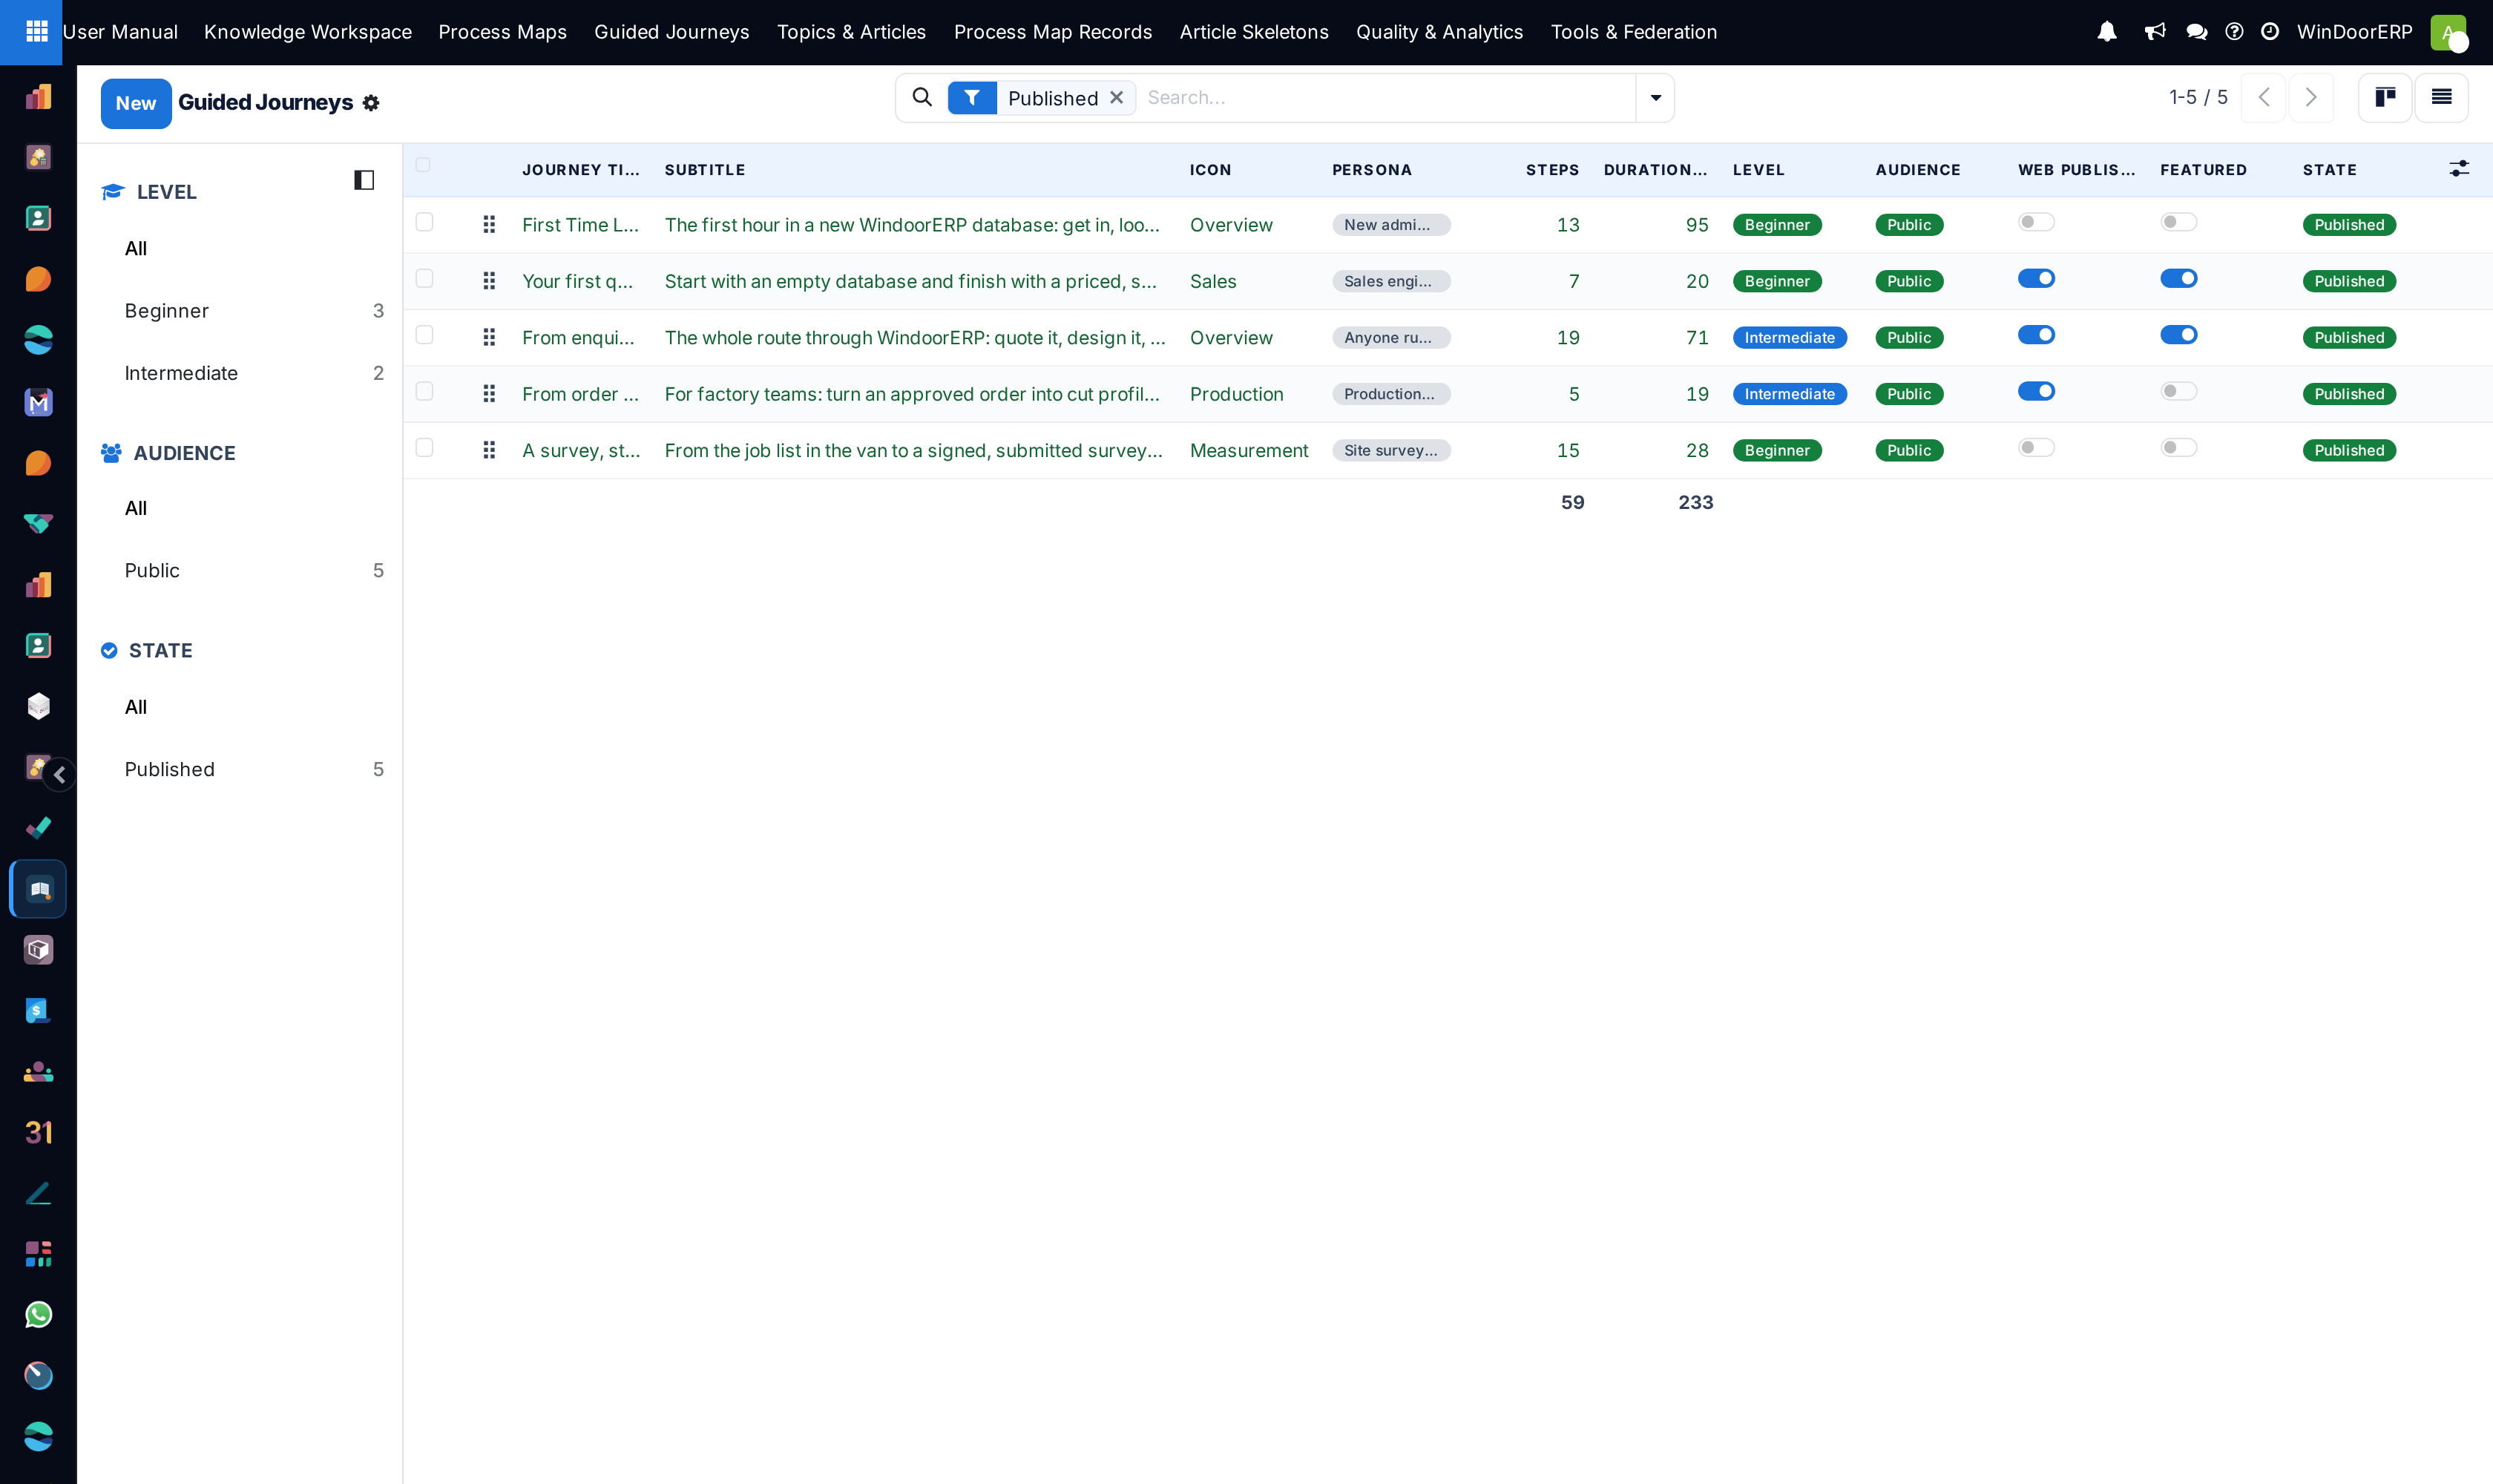Open the dollar sign sidebar app

coord(38,1010)
